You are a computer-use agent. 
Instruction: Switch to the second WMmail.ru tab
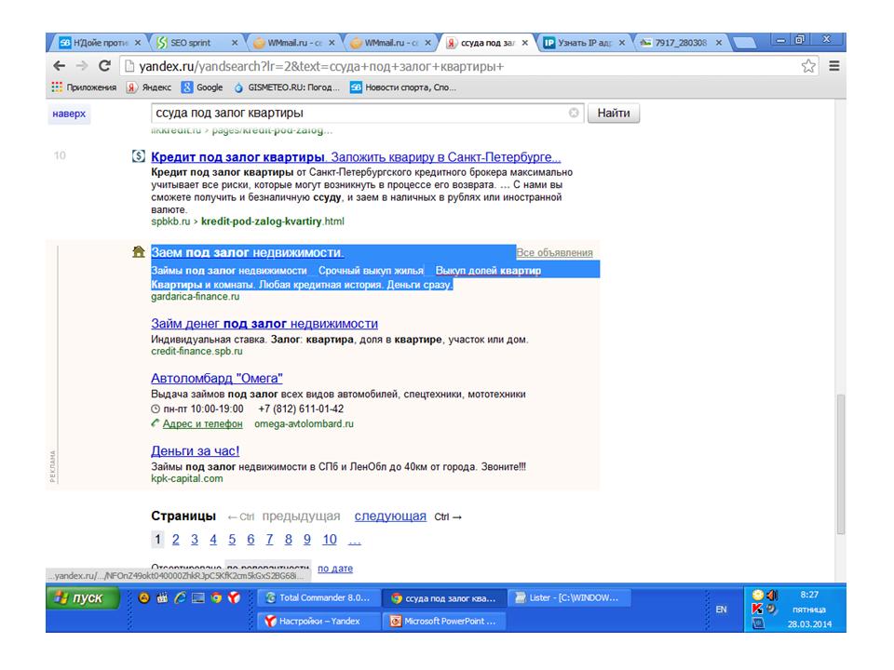392,43
